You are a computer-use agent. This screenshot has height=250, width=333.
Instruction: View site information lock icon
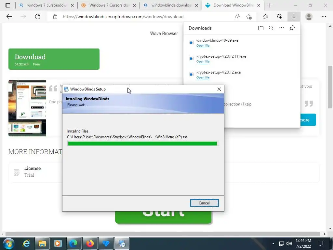coord(55,17)
